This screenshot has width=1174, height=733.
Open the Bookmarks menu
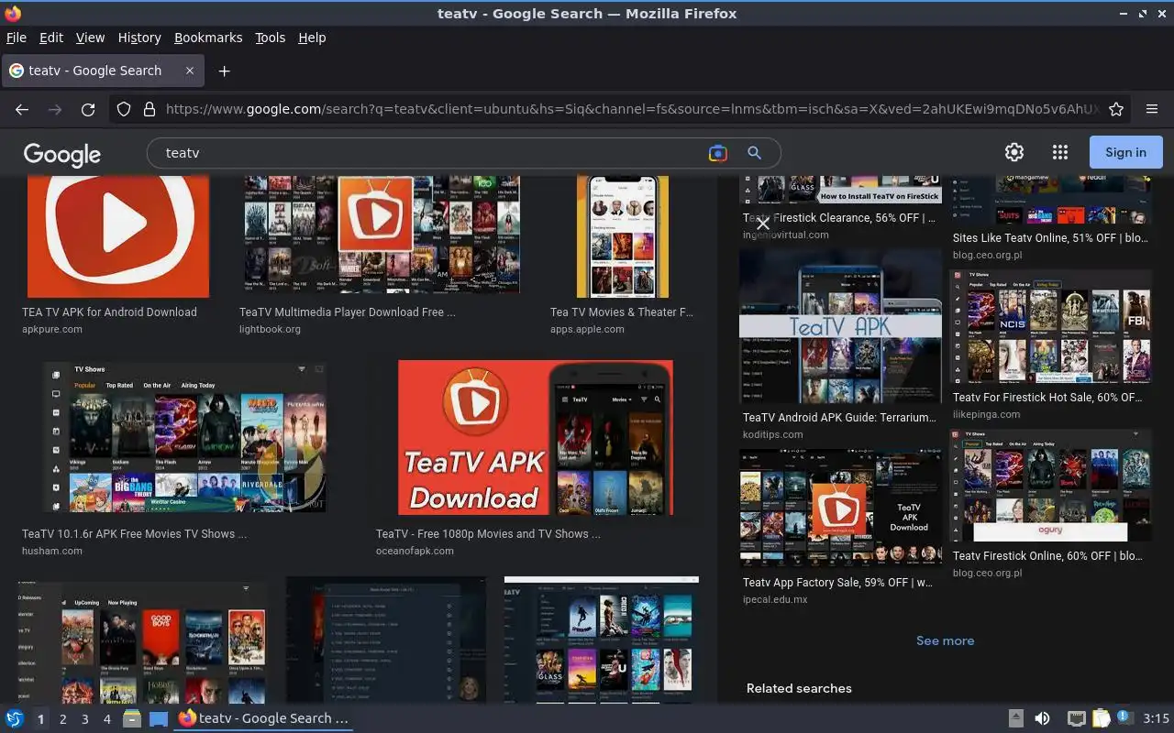click(208, 38)
